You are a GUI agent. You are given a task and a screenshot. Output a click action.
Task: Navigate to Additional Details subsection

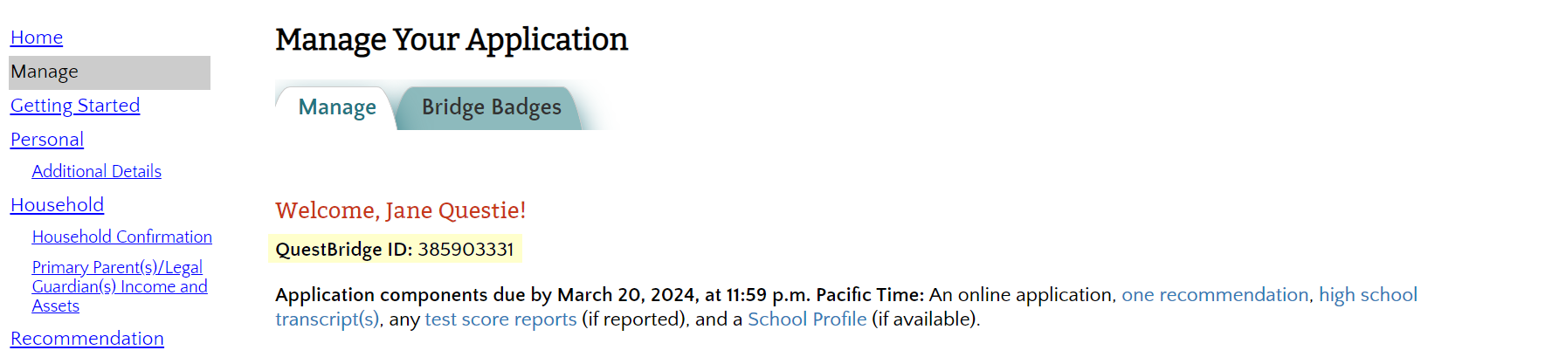pyautogui.click(x=97, y=171)
